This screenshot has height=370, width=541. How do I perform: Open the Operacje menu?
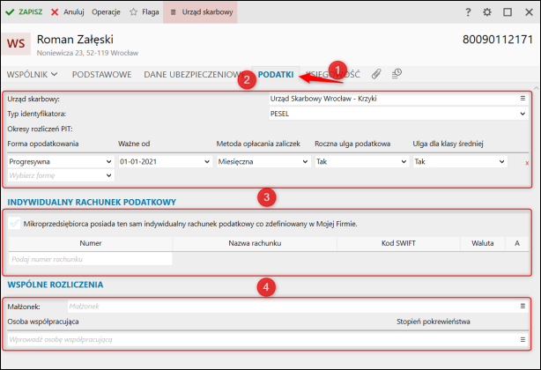pyautogui.click(x=107, y=12)
